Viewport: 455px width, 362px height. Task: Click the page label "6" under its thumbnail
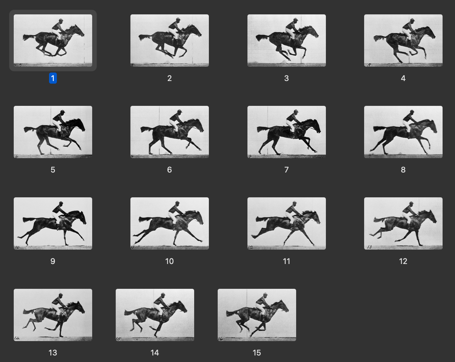[170, 170]
